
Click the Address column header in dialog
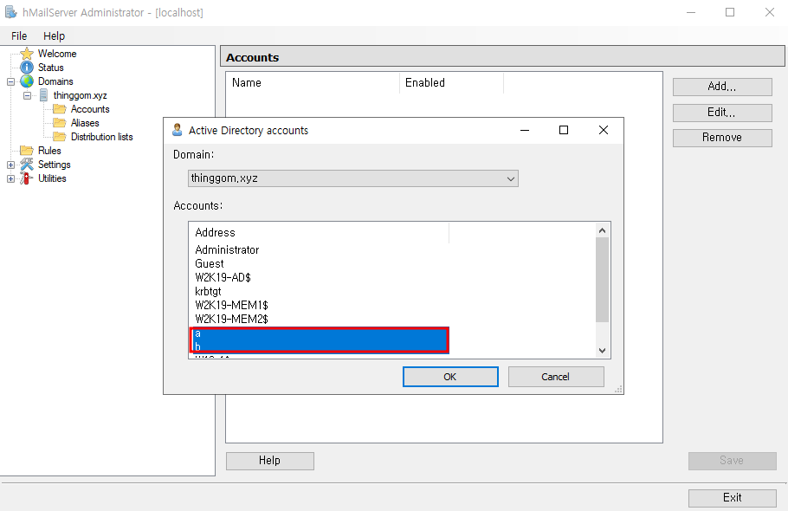point(320,233)
